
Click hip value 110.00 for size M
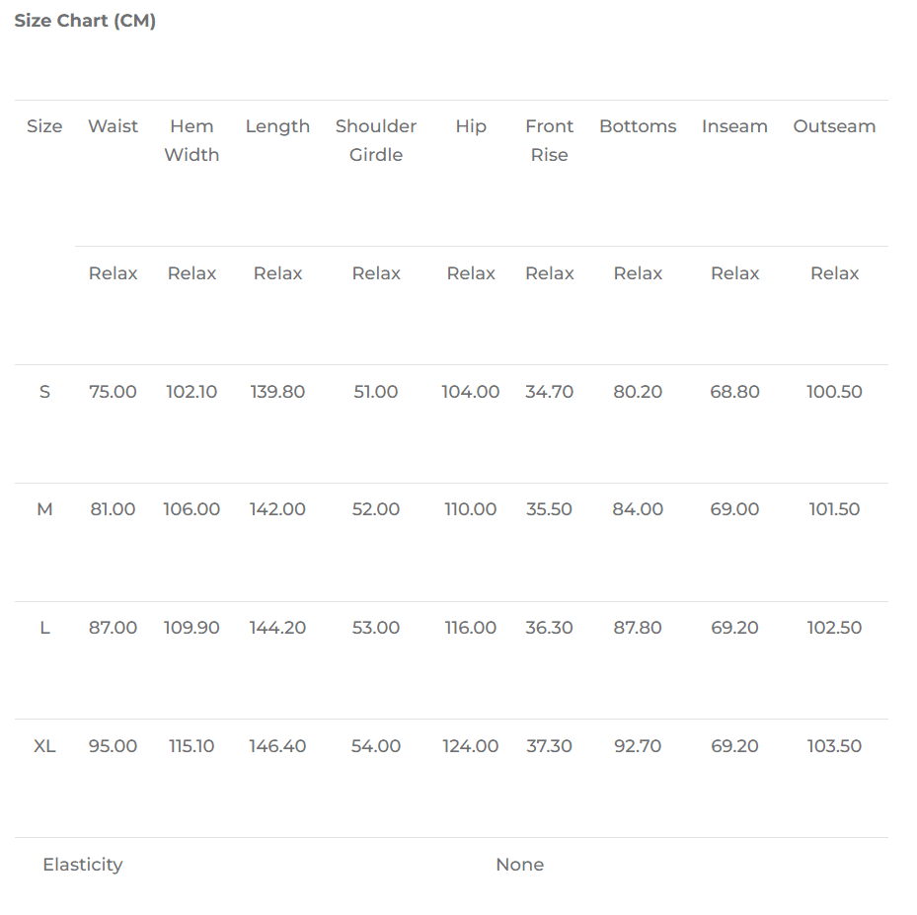(470, 509)
